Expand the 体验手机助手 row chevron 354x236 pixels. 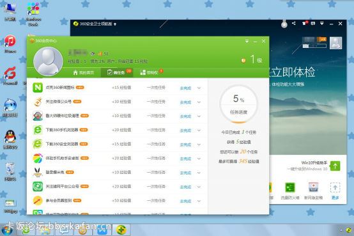[199, 159]
